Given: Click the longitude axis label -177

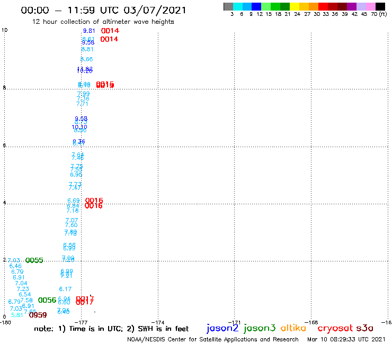Looking at the screenshot, I should 81,322.
